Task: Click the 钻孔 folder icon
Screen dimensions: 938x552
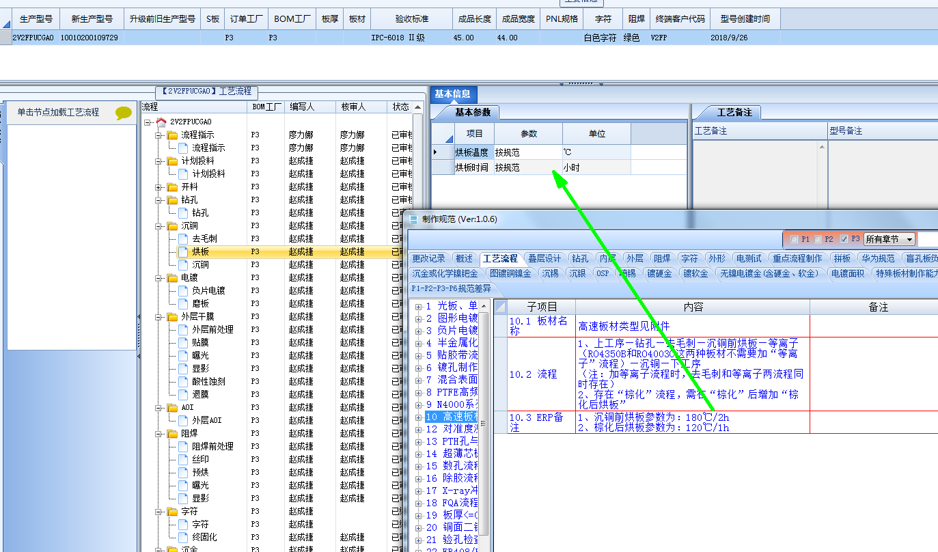Action: pyautogui.click(x=172, y=199)
